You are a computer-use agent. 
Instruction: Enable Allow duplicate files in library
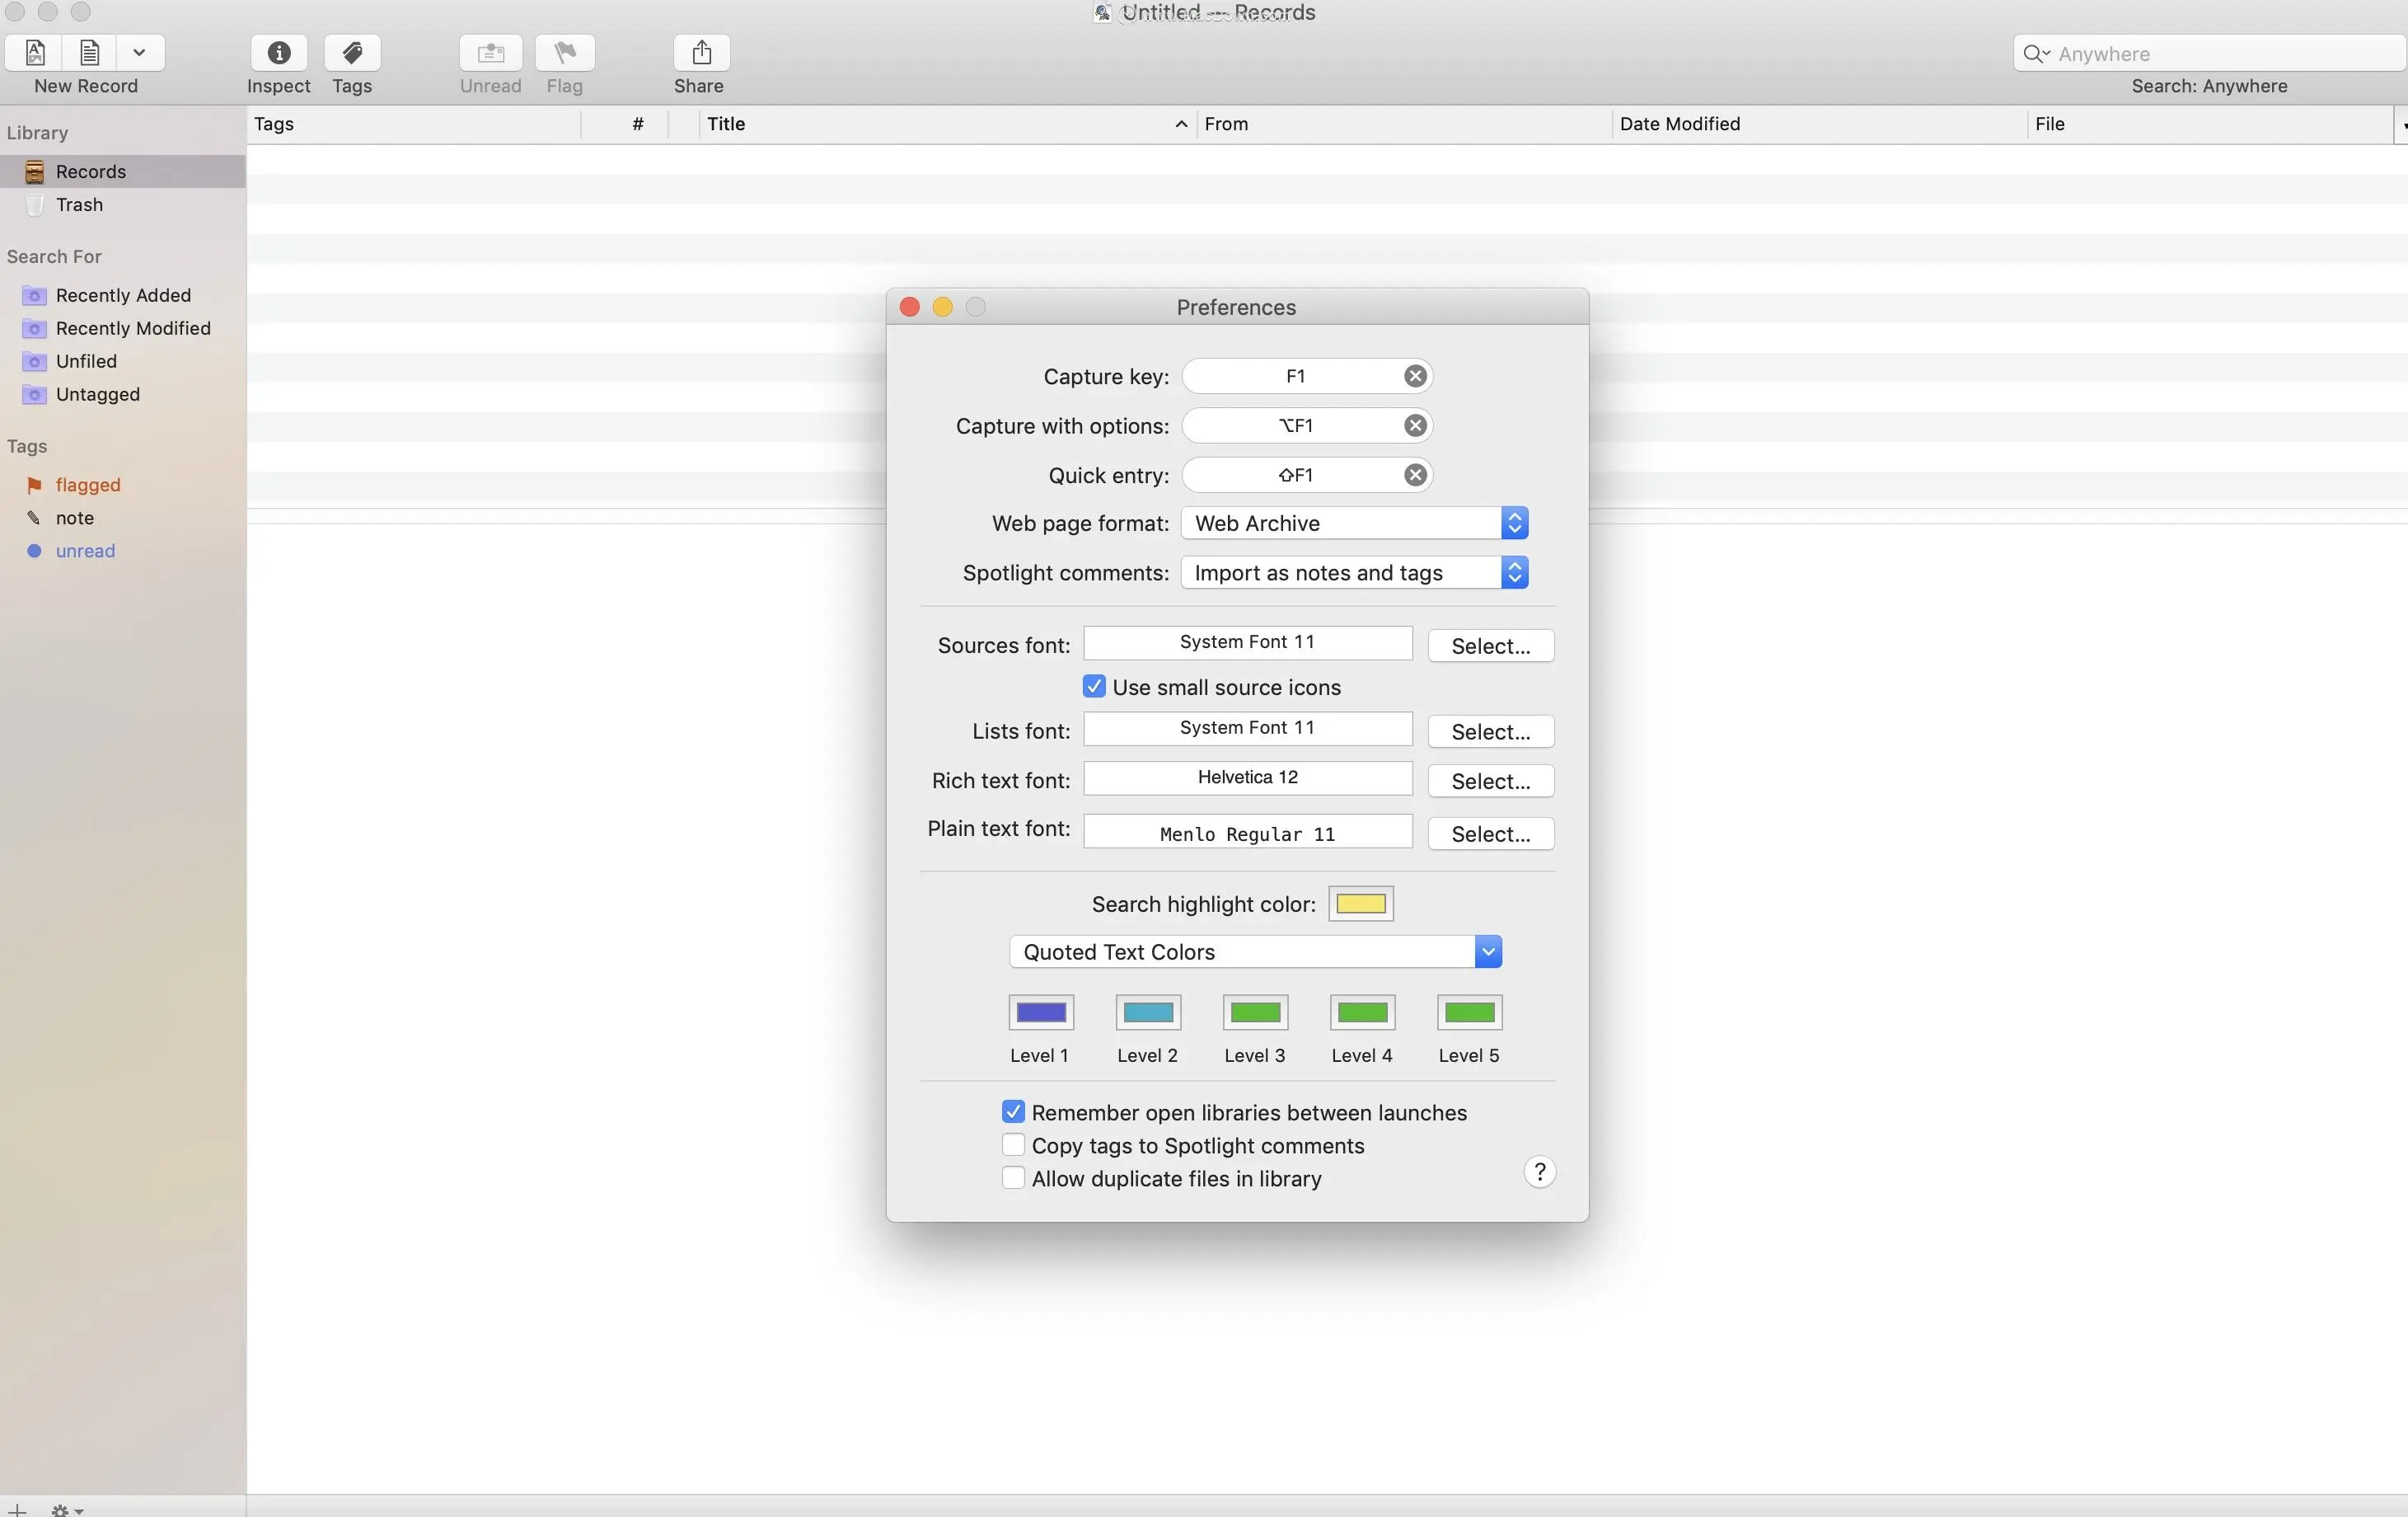pos(1013,1178)
